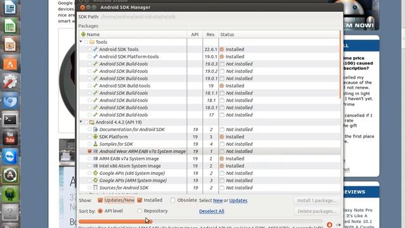406x228 pixels.
Task: Select the Repository sort option
Action: 140,211
